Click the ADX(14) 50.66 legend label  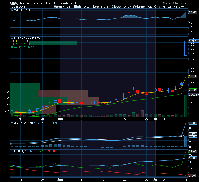pyautogui.click(x=22, y=151)
